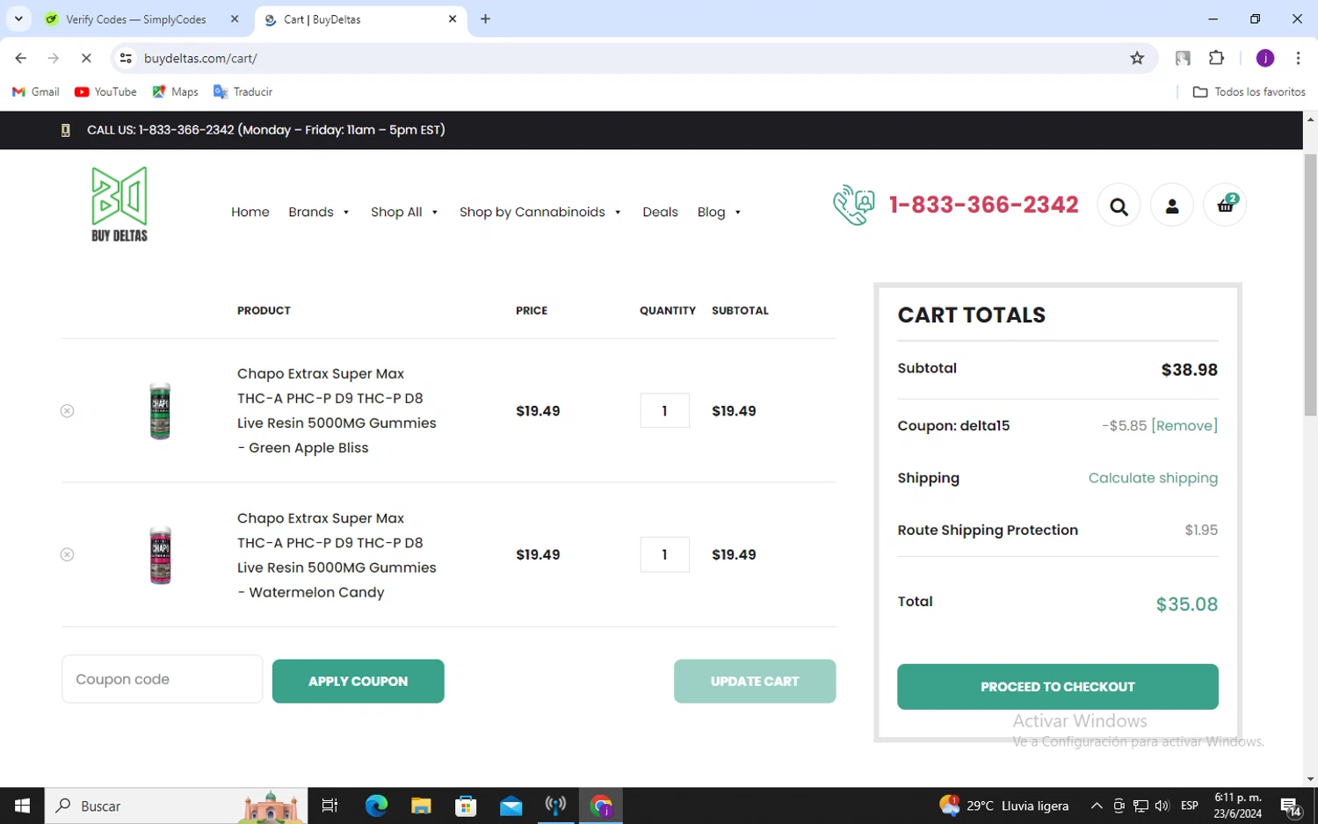Image resolution: width=1318 pixels, height=824 pixels.
Task: Click the page vertical scrollbar
Action: 1310,285
